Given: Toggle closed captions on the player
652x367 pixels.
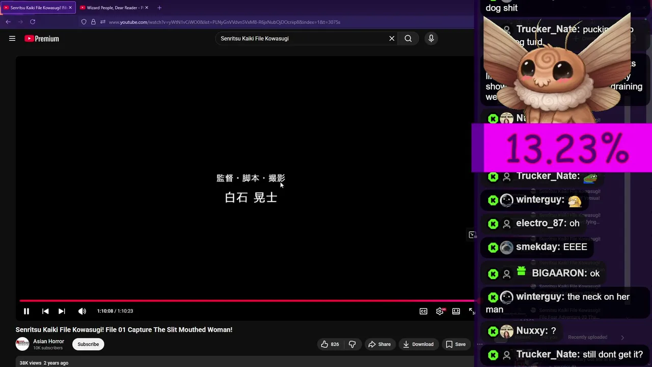Looking at the screenshot, I should point(423,311).
